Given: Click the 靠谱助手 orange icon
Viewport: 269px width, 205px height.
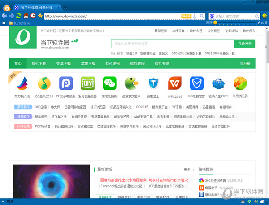Looking at the screenshot, I should click(x=201, y=188).
